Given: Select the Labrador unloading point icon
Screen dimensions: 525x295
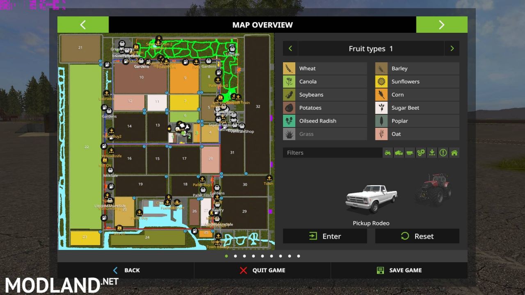Looking at the screenshot, I should click(107, 93).
